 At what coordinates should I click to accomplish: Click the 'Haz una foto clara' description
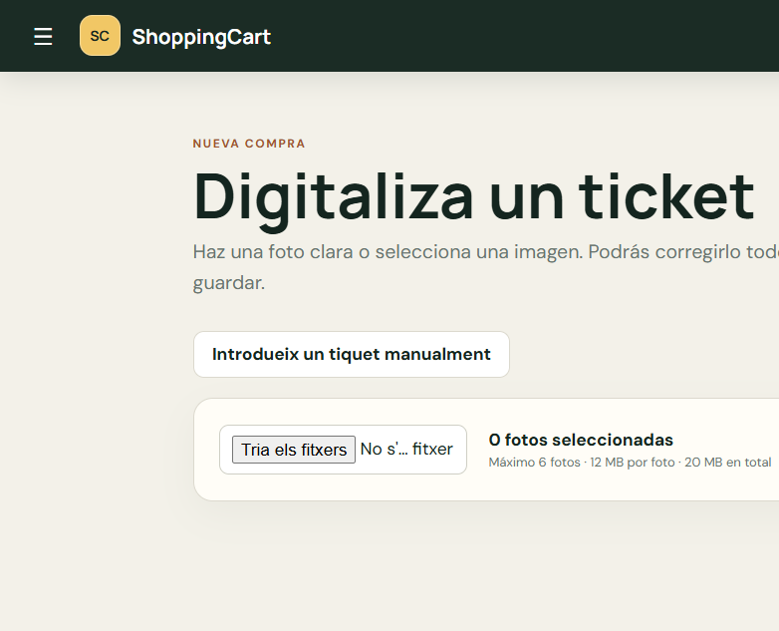click(x=486, y=267)
